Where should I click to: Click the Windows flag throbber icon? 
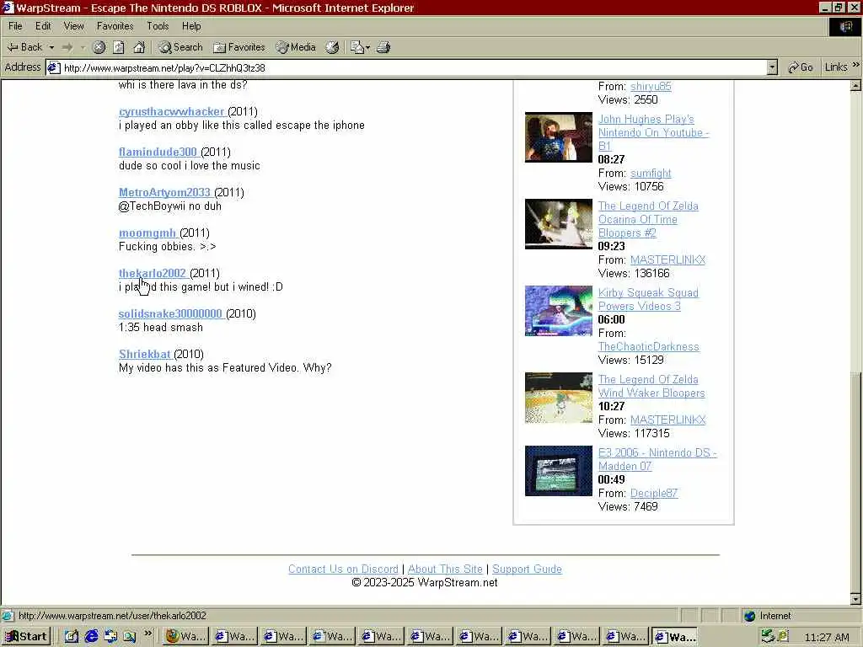(846, 26)
